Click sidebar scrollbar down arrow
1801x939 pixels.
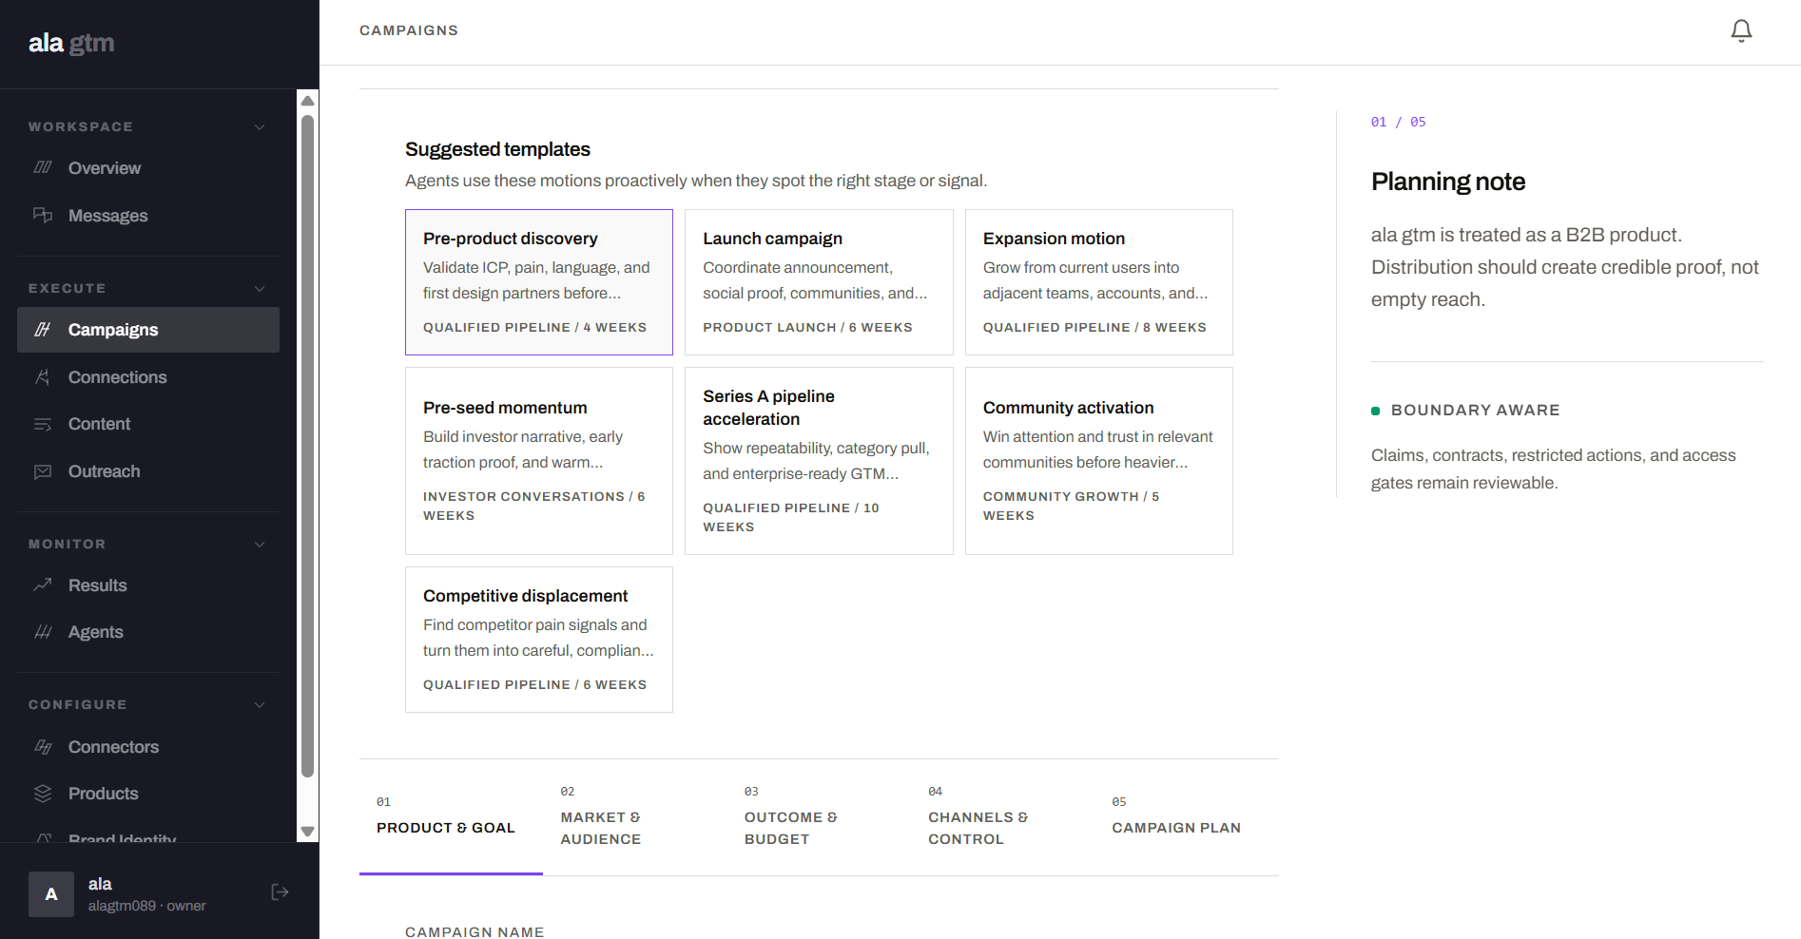tap(307, 831)
